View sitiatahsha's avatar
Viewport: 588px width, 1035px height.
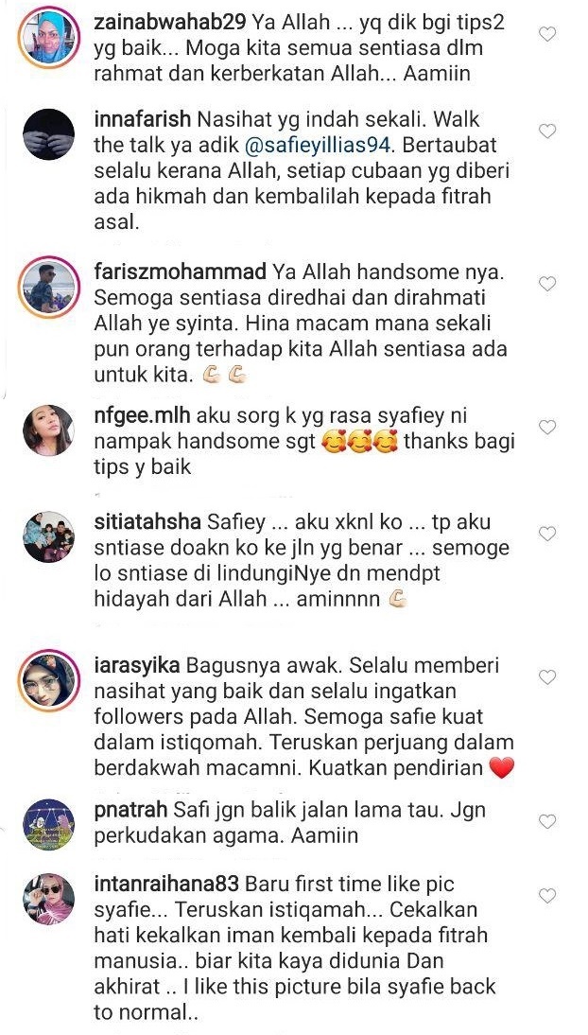pyautogui.click(x=49, y=536)
